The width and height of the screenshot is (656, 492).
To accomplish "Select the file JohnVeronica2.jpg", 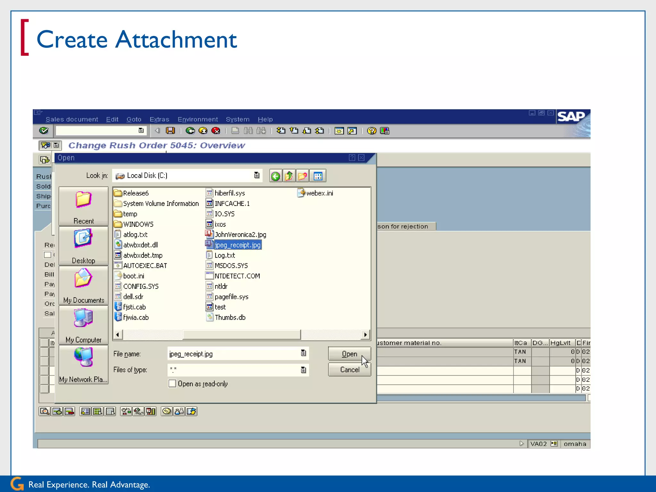I will pyautogui.click(x=236, y=234).
